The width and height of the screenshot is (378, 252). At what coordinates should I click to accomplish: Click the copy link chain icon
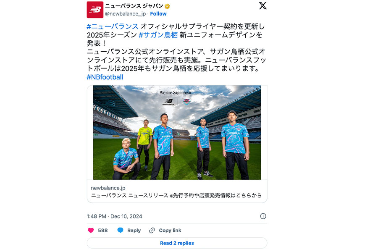pyautogui.click(x=152, y=230)
